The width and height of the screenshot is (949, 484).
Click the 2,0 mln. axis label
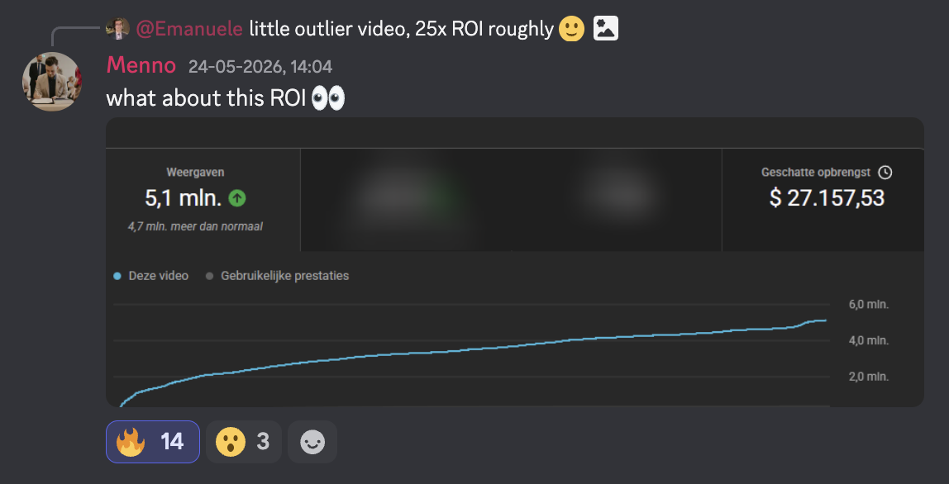(x=869, y=377)
